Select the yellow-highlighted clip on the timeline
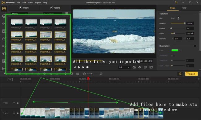The width and height of the screenshot is (201, 120). [x=141, y=113]
